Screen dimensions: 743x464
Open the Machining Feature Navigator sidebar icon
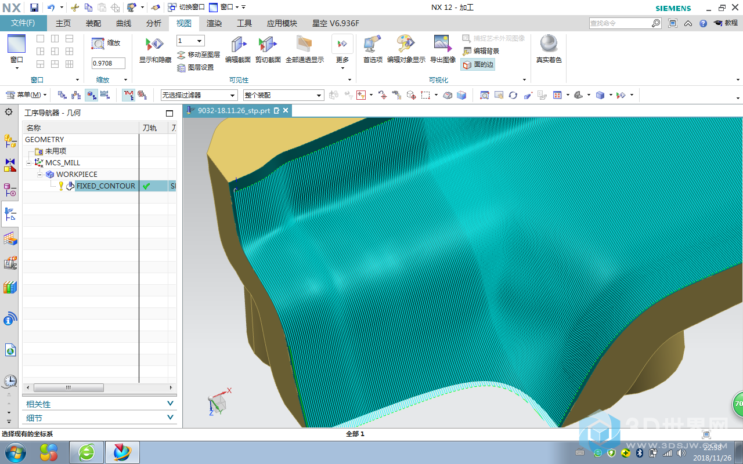pyautogui.click(x=10, y=238)
